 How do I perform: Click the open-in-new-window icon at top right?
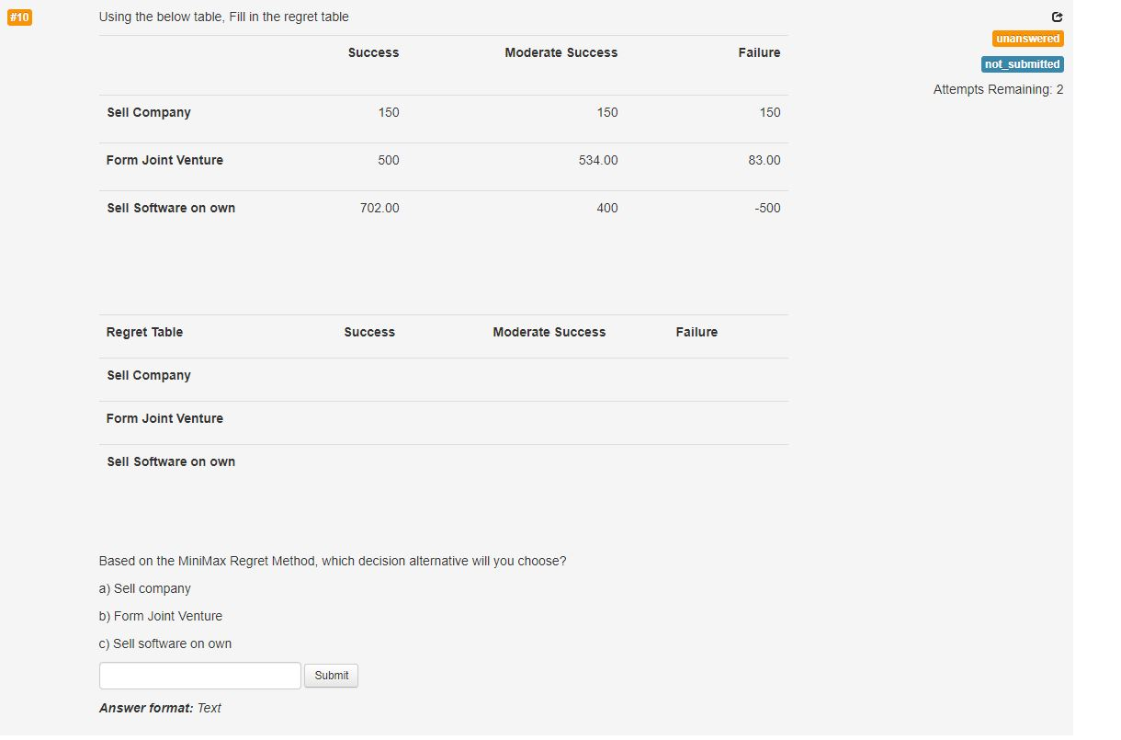click(x=1057, y=17)
